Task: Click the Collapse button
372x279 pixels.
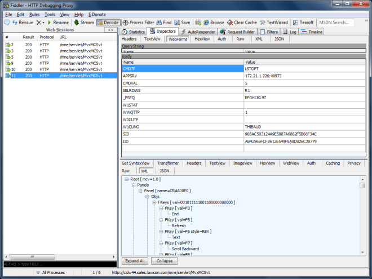Action: pyautogui.click(x=163, y=261)
